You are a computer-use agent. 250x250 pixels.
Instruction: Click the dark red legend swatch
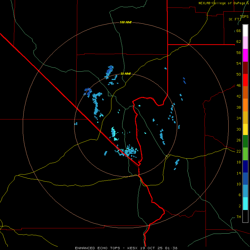coord(245,67)
